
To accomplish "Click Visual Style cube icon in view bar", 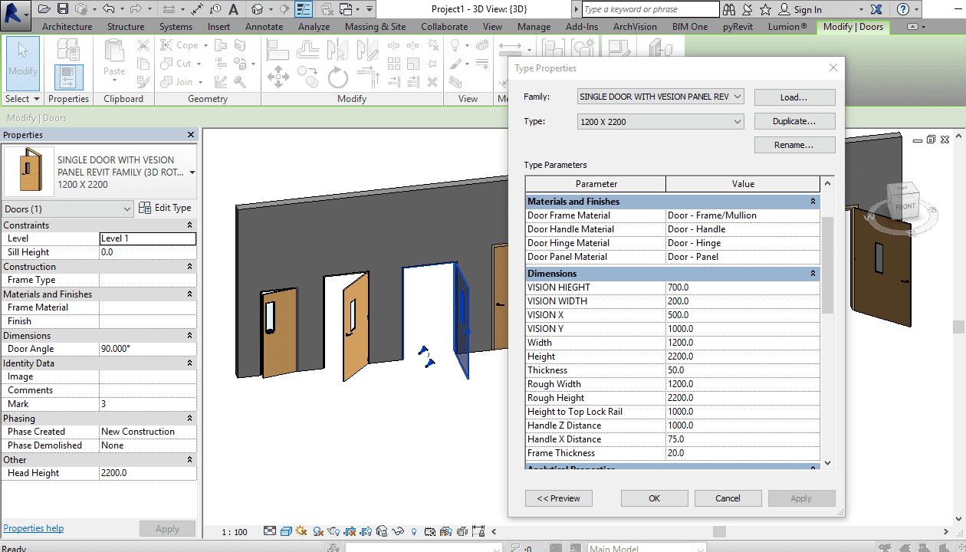I will pyautogui.click(x=285, y=531).
